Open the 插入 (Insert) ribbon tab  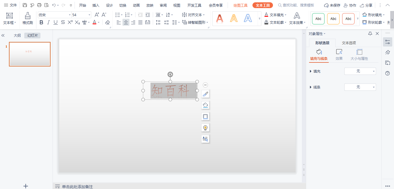(96, 5)
